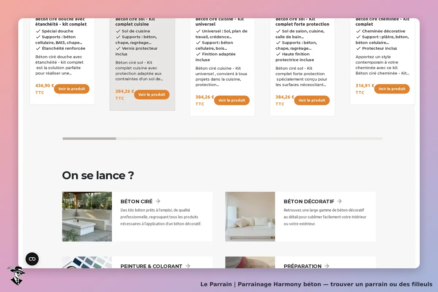Open the PRÉPARATION category heading
This screenshot has height=292, width=438.
303,266
